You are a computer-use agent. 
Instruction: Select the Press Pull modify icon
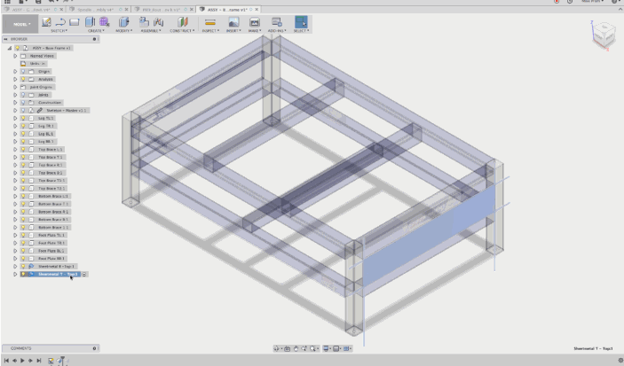[123, 22]
